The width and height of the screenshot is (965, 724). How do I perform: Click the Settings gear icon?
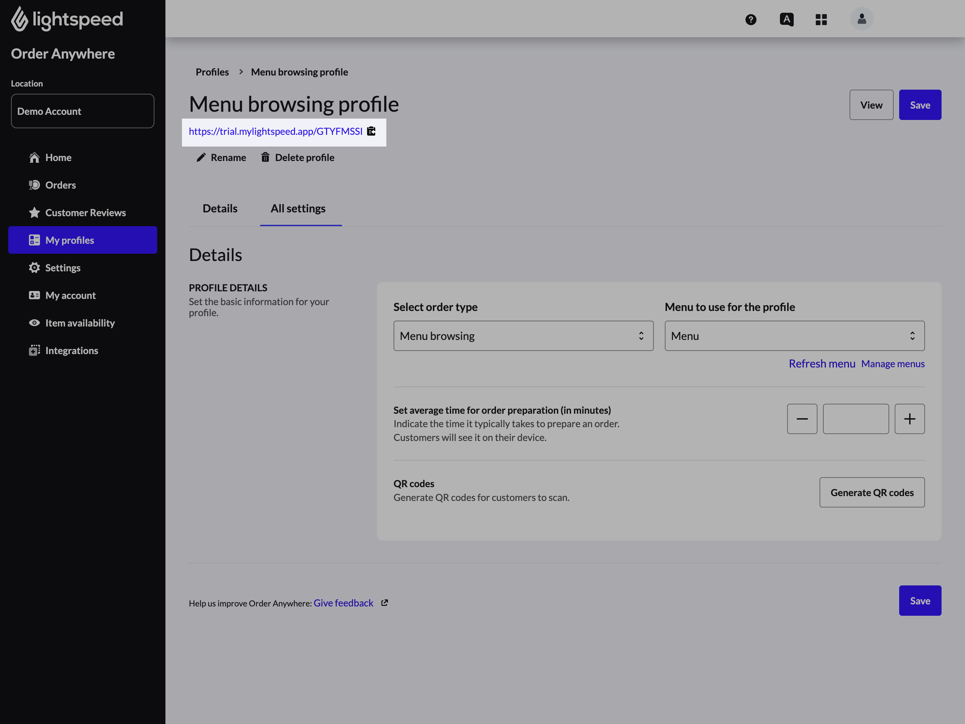coord(34,268)
